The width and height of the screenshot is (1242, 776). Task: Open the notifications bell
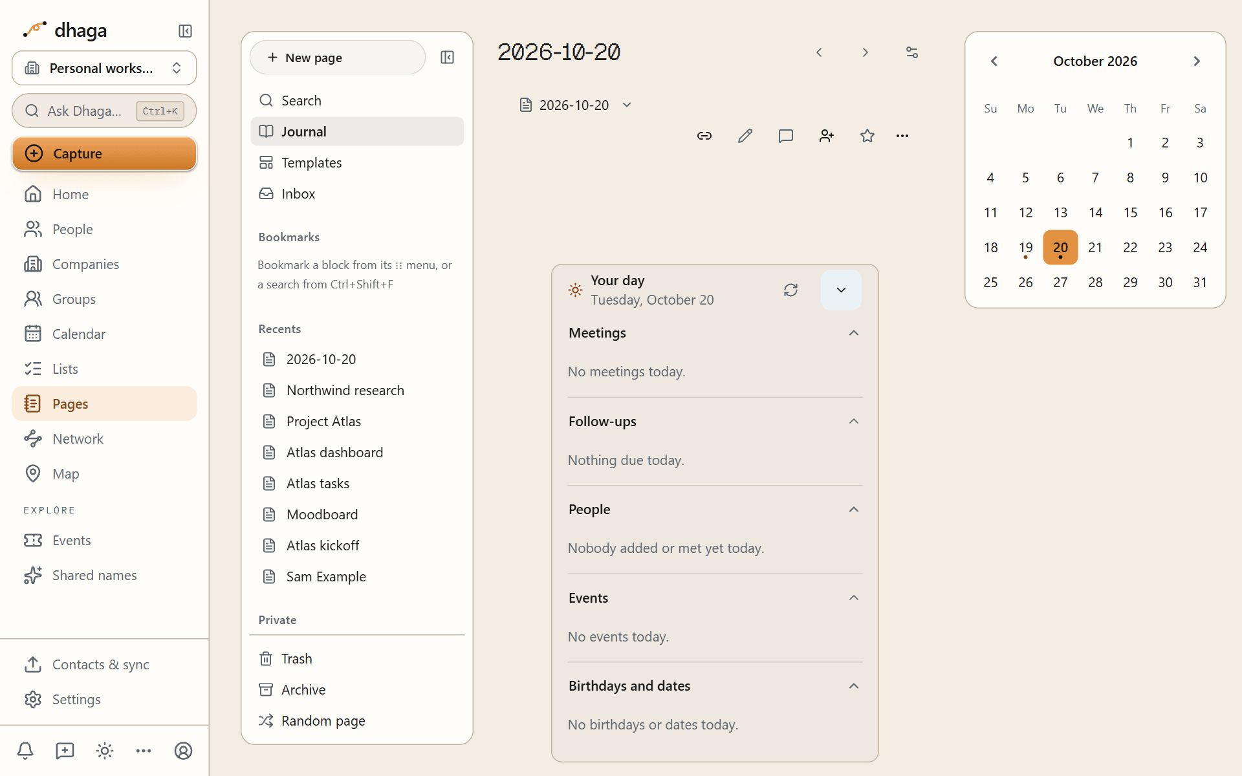(x=25, y=751)
